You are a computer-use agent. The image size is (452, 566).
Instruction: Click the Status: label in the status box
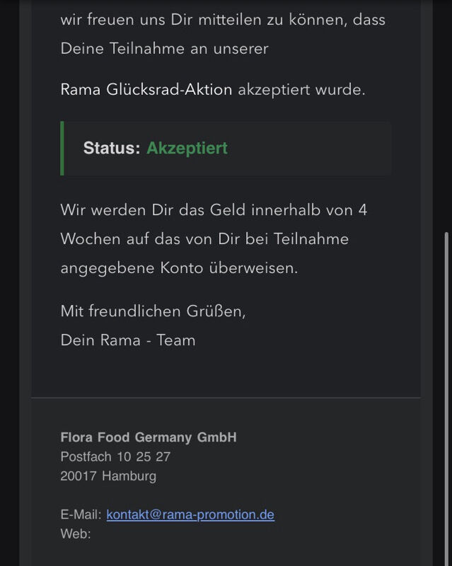pyautogui.click(x=112, y=148)
